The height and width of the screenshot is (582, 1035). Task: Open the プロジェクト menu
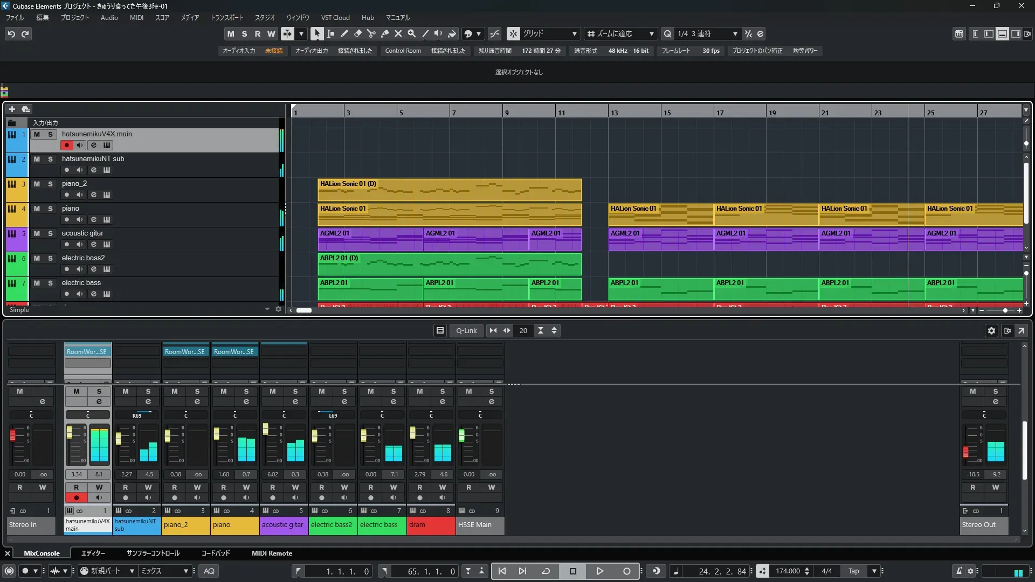coord(74,17)
